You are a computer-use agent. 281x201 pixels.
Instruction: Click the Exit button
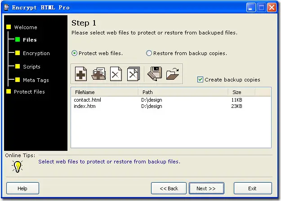tap(253, 188)
